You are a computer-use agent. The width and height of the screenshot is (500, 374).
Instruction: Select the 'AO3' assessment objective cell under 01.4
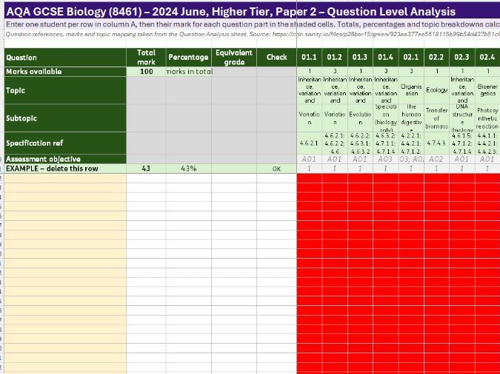[x=385, y=159]
